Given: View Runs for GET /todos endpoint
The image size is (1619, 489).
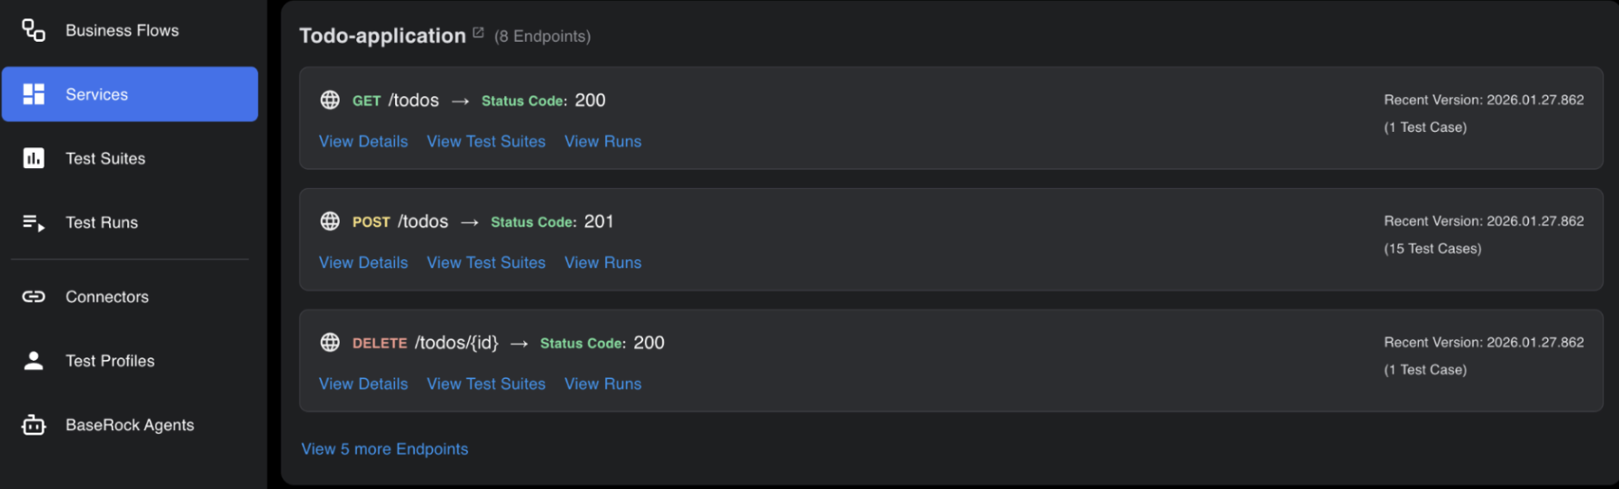Looking at the screenshot, I should click(x=602, y=142).
